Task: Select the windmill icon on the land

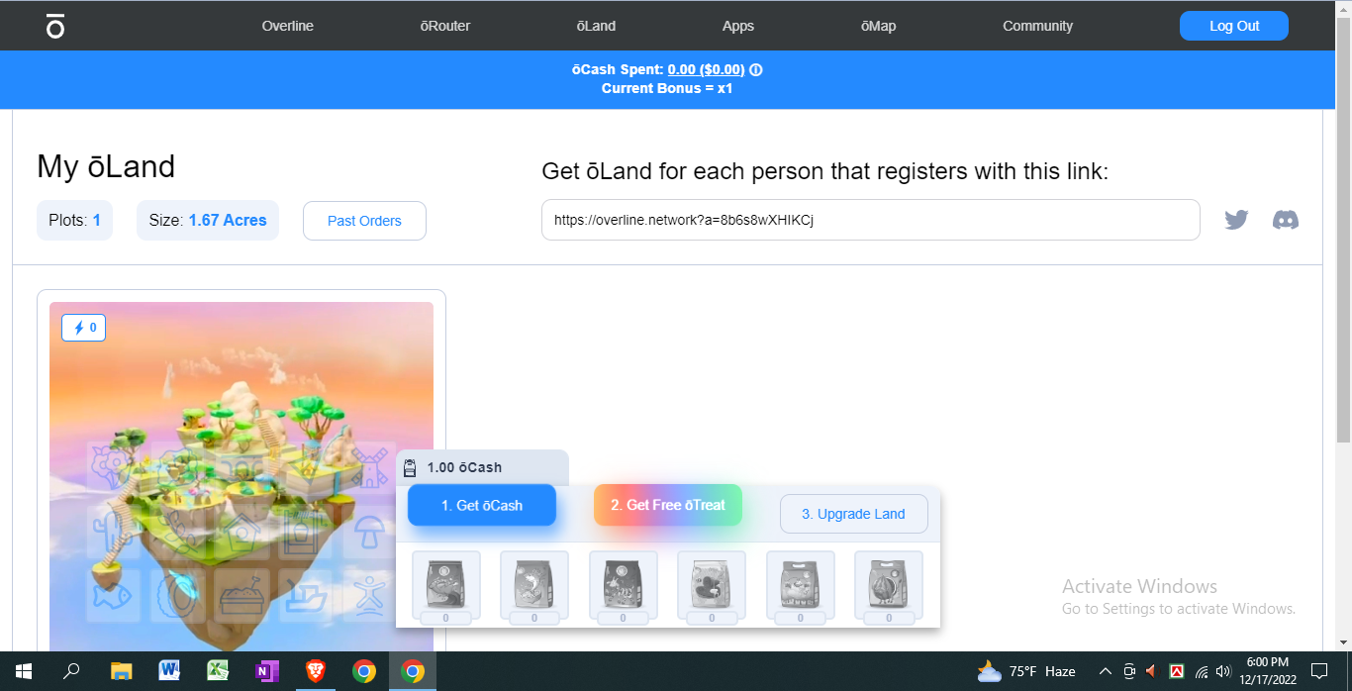Action: [x=370, y=466]
